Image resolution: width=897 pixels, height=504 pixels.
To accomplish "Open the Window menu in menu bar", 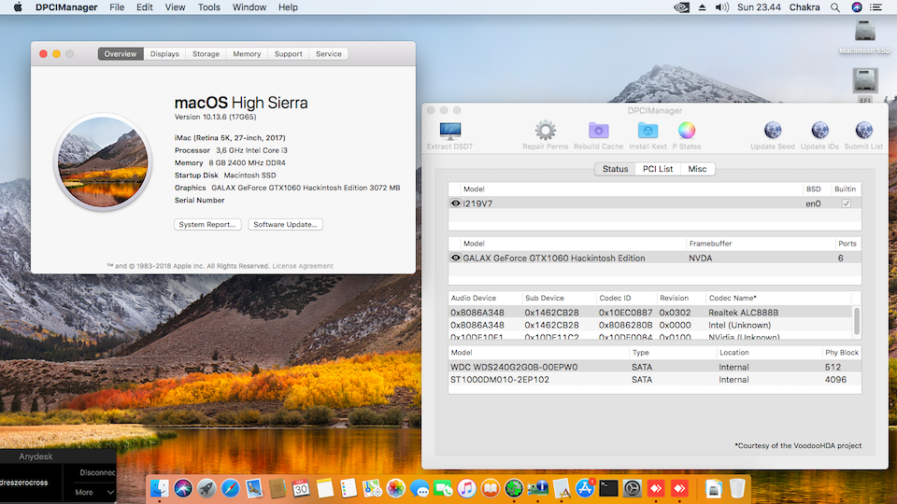I will click(249, 7).
